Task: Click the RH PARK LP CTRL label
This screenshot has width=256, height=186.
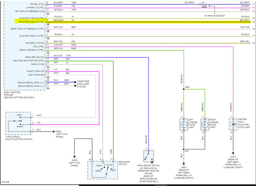Action: pos(35,43)
